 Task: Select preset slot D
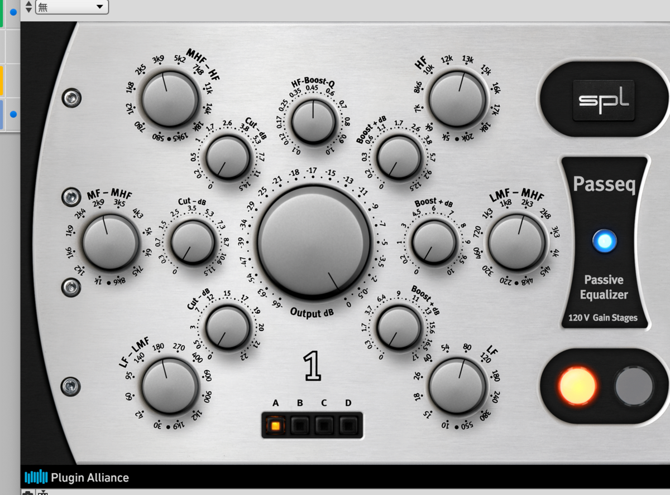click(349, 426)
